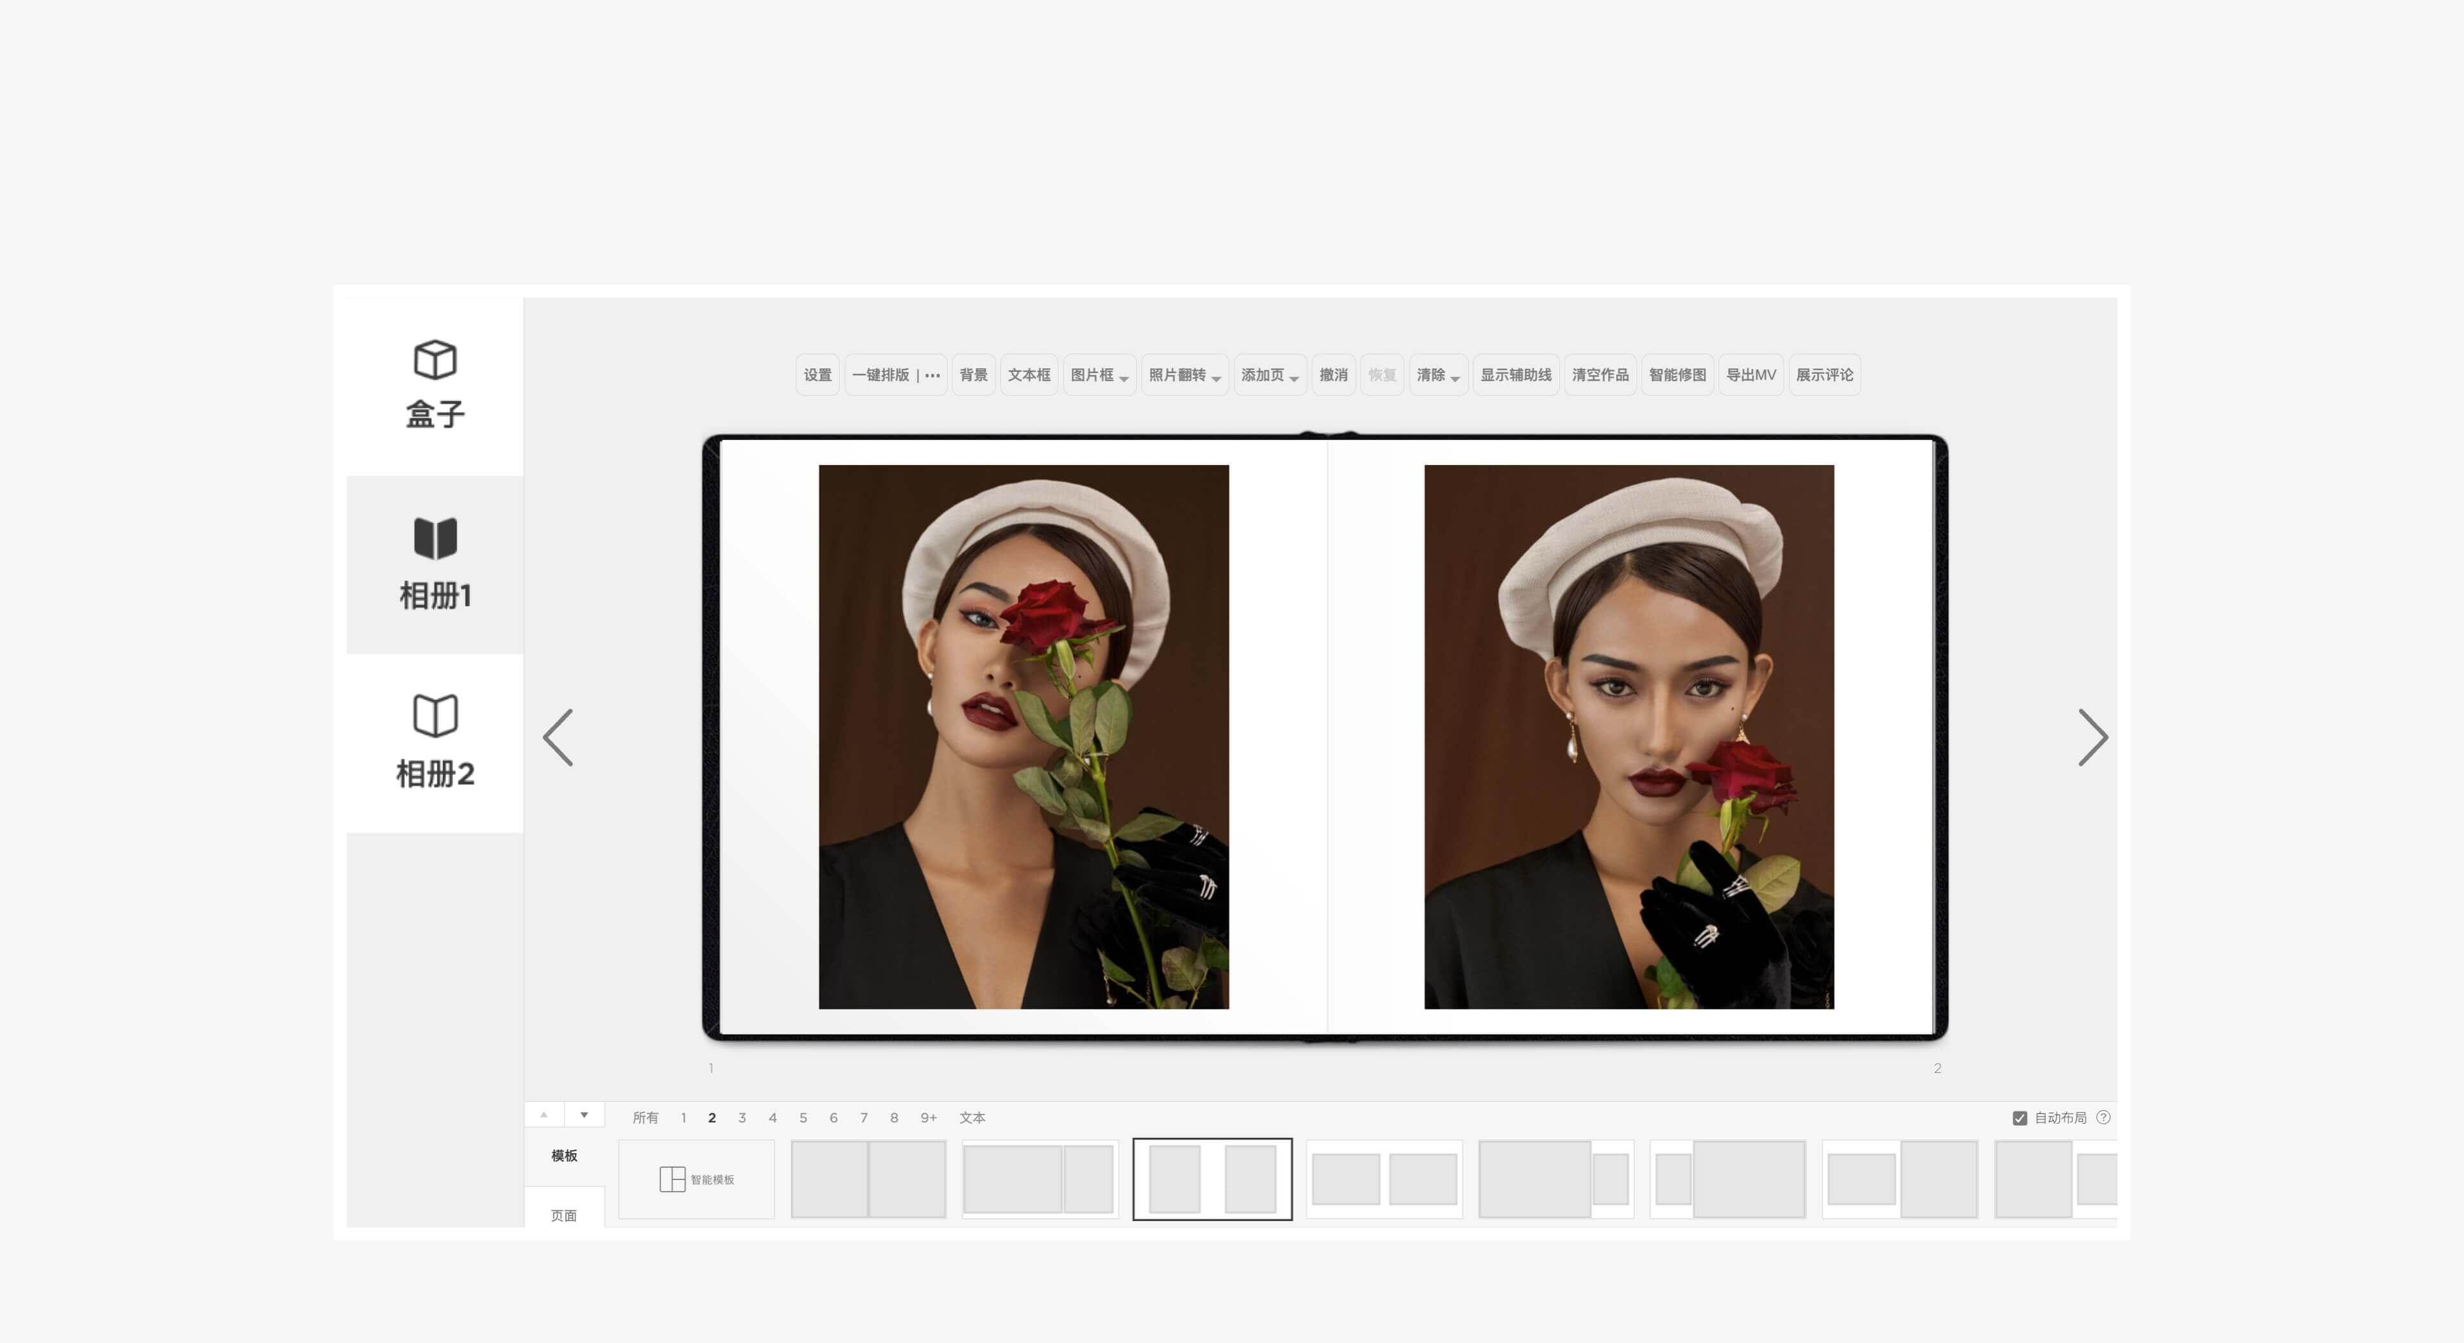Go to next spread with right arrow
Viewport: 2464px width, 1343px height.
(2092, 737)
